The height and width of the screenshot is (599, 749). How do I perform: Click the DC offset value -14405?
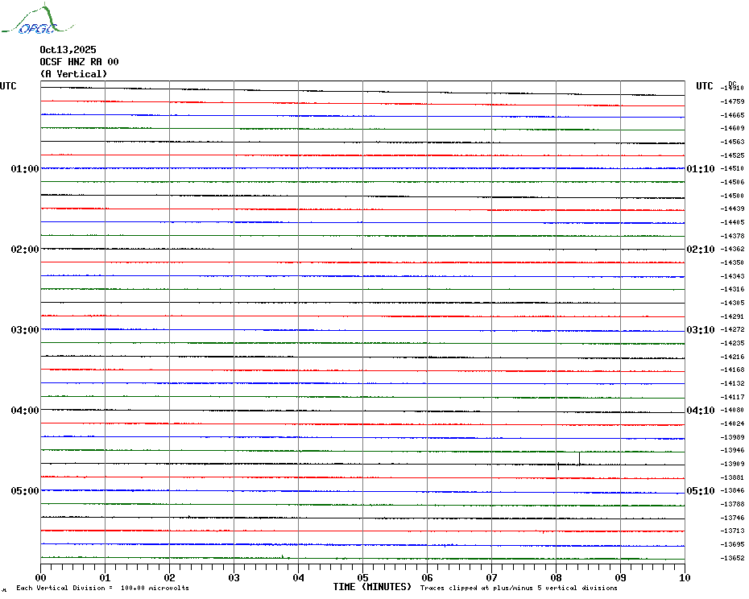[732, 222]
